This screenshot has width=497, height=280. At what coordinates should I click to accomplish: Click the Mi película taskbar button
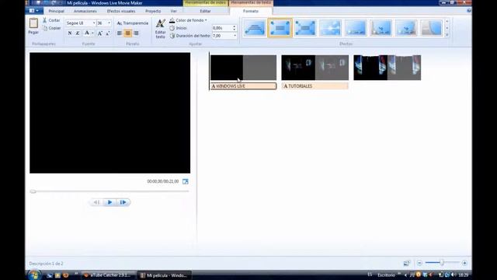pos(165,275)
